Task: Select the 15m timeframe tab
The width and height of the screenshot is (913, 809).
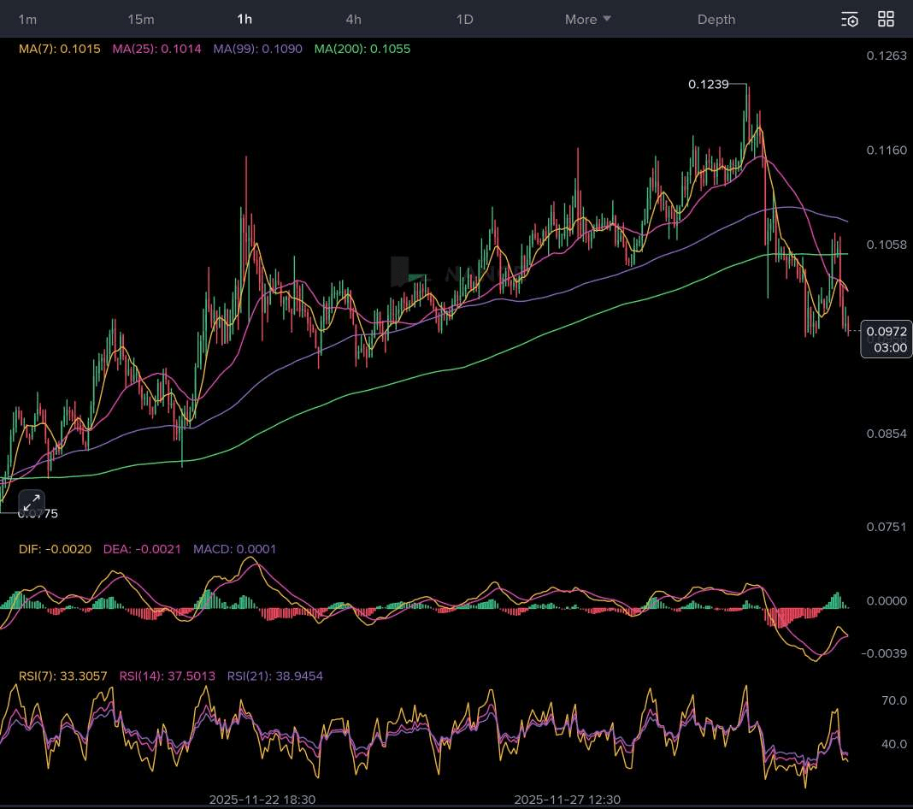Action: (141, 19)
